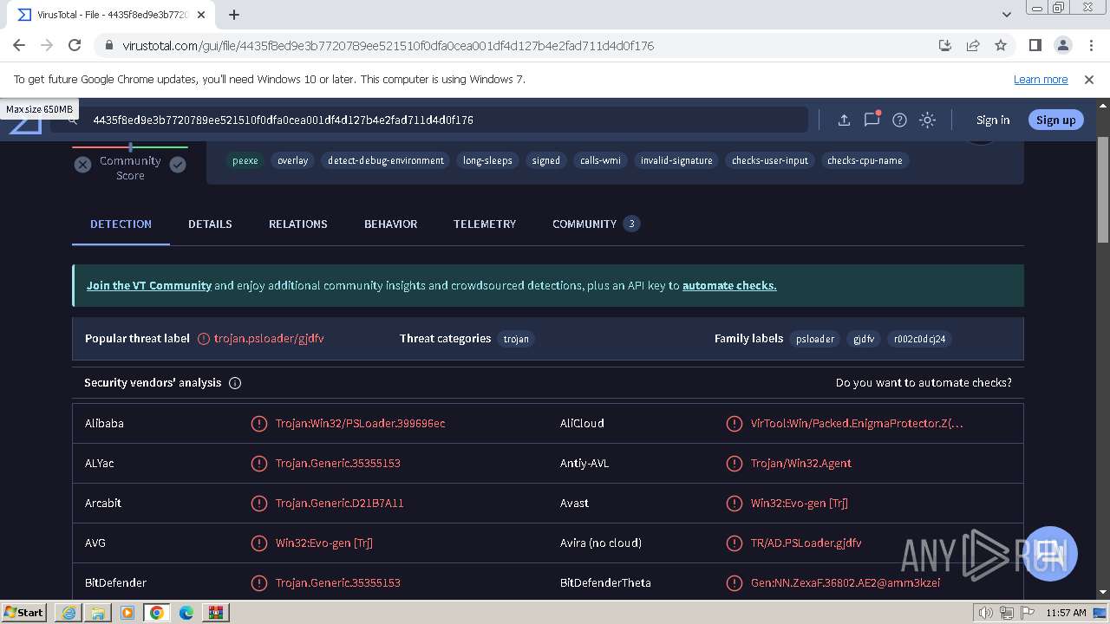Click Do you want to automate checks?
The height and width of the screenshot is (624, 1110).
(x=924, y=383)
